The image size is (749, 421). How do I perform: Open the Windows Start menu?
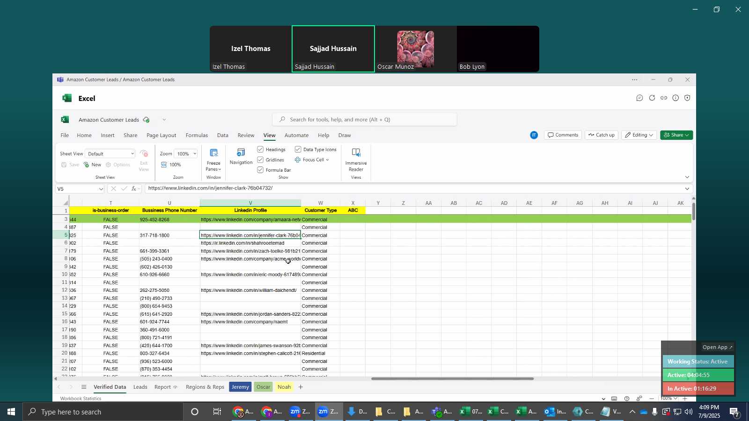11,412
